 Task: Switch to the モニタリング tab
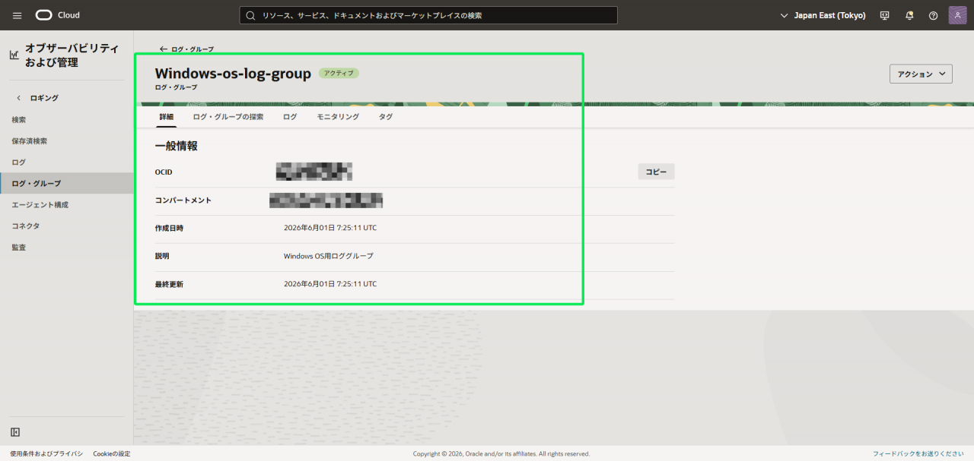338,117
